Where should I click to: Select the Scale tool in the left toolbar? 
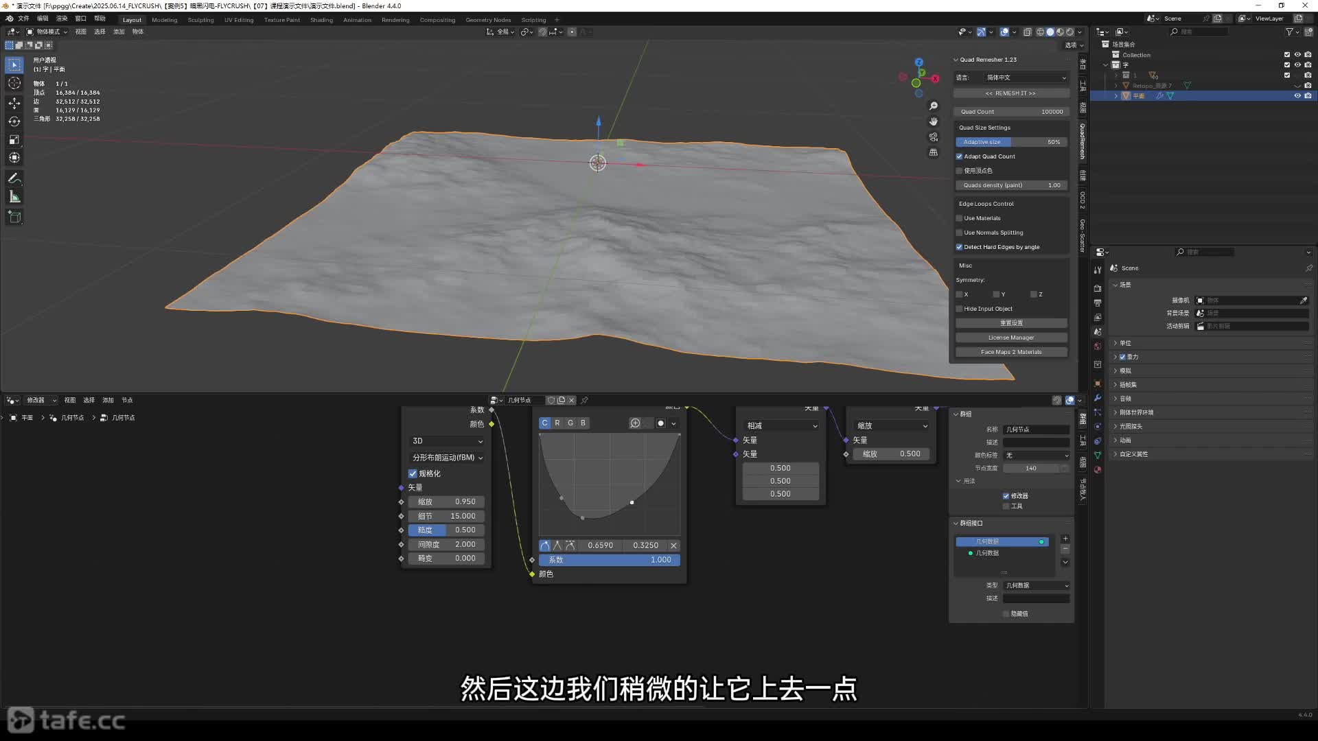point(14,139)
